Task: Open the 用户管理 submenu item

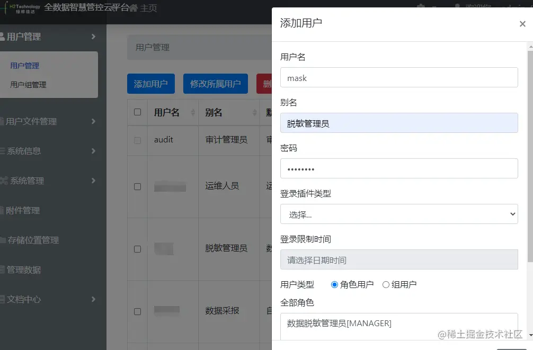Action: pos(24,66)
